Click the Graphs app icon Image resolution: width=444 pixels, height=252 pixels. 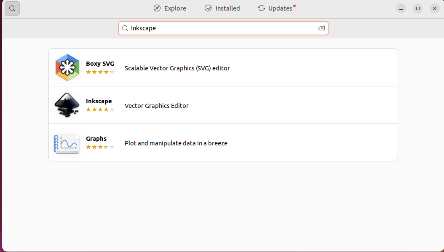[x=67, y=144]
